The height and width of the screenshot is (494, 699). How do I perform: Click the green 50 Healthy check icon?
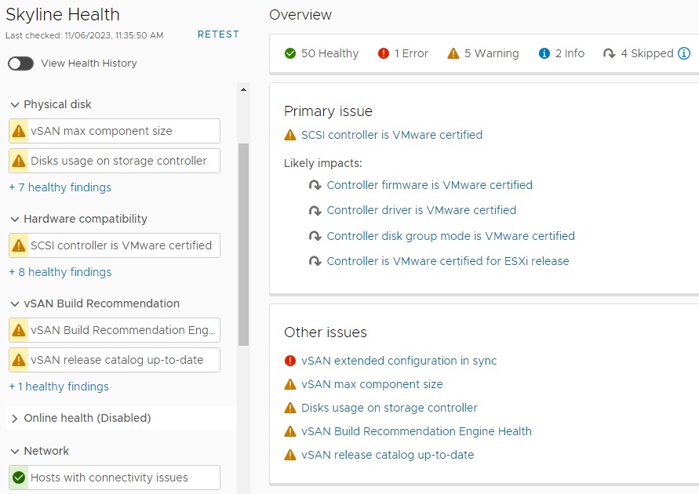pos(290,53)
